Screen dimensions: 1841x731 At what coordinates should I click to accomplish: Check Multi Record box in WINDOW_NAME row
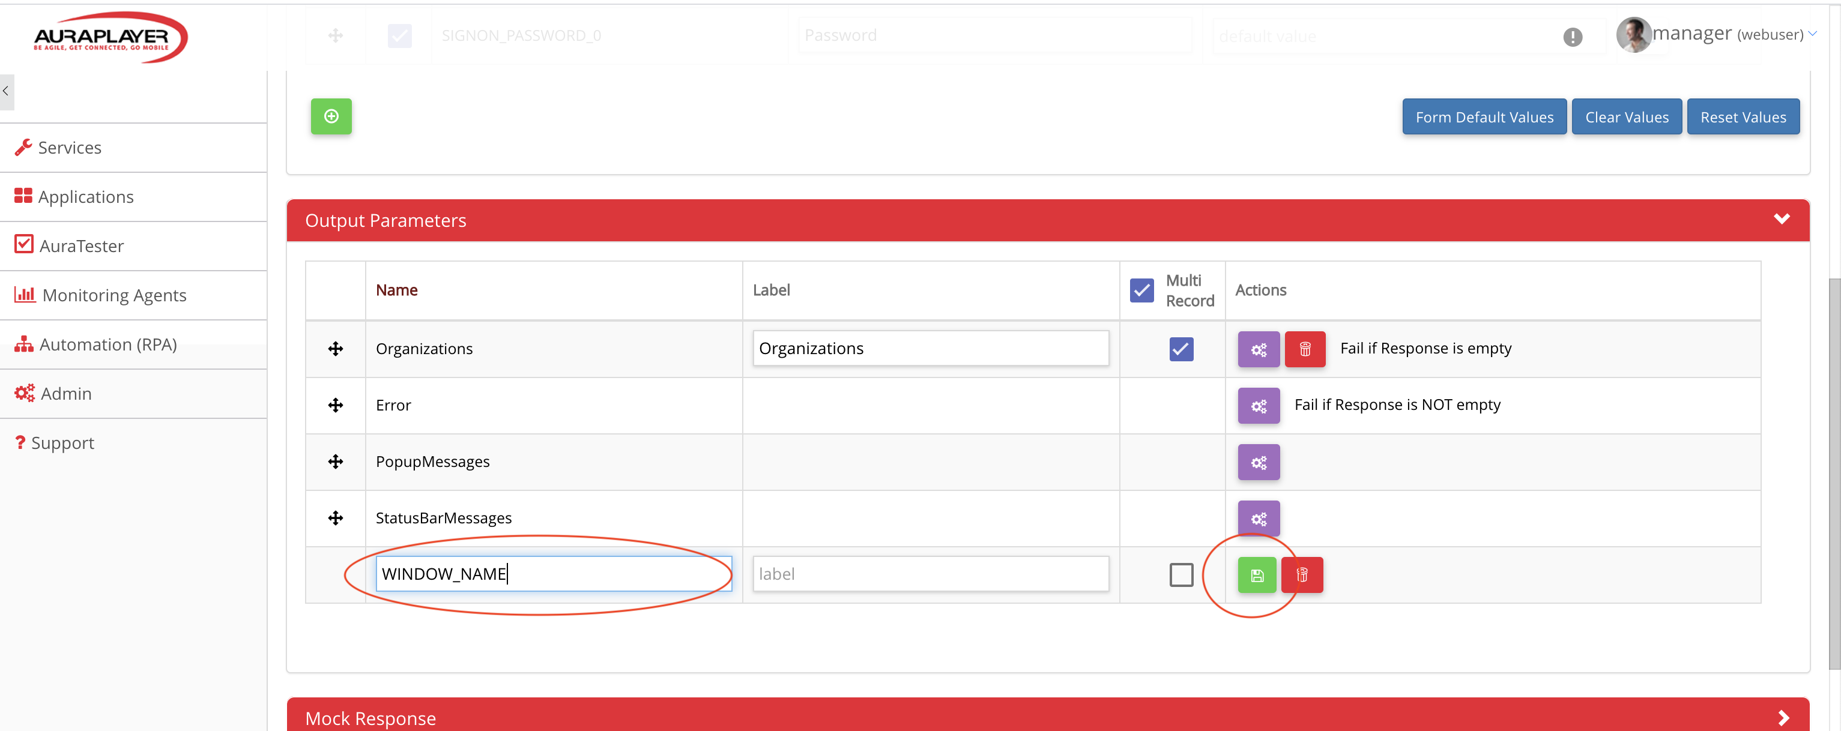coord(1180,574)
